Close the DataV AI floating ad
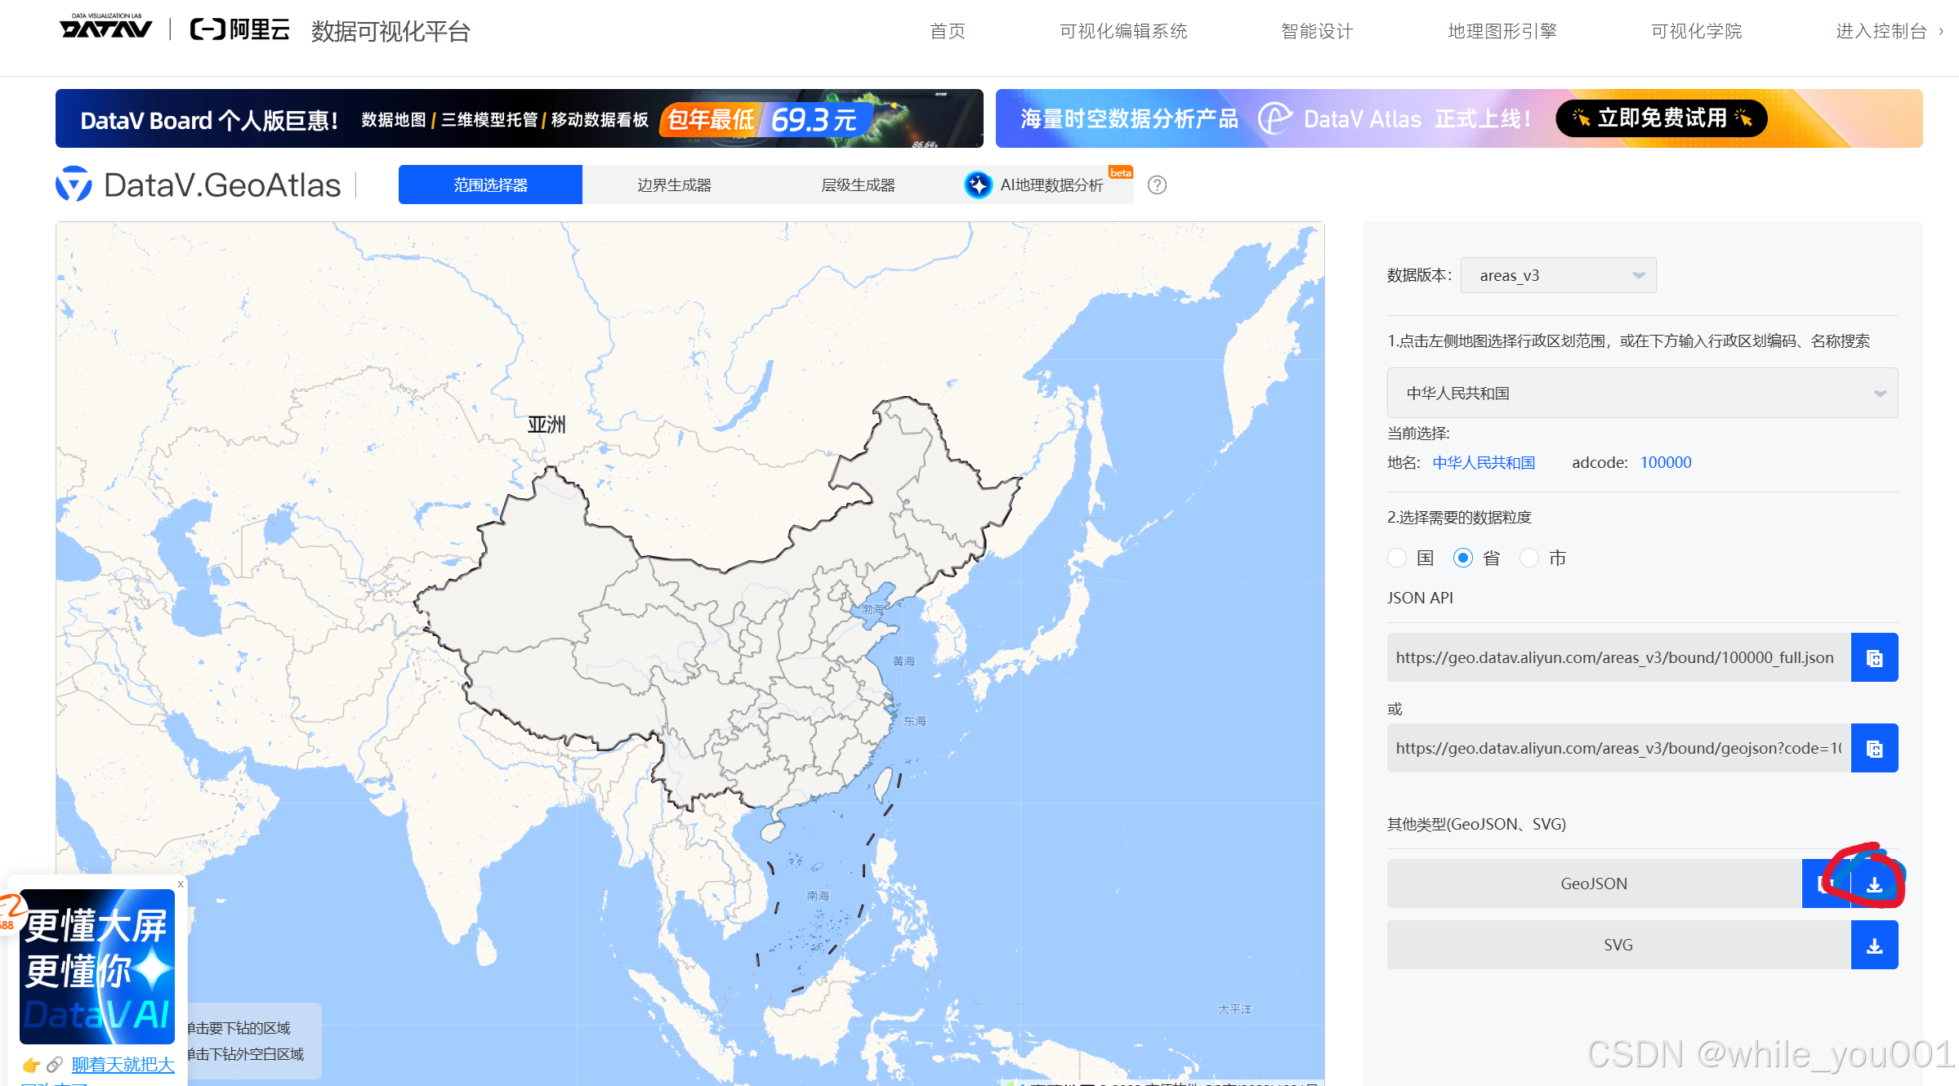1959x1086 pixels. 181,884
